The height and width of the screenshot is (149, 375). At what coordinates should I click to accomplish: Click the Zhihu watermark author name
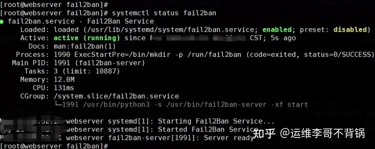[x=328, y=133]
